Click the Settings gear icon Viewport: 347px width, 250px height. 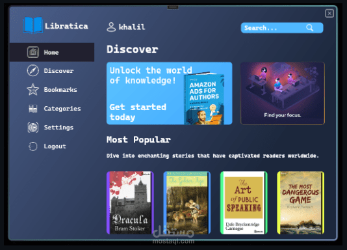tap(33, 128)
